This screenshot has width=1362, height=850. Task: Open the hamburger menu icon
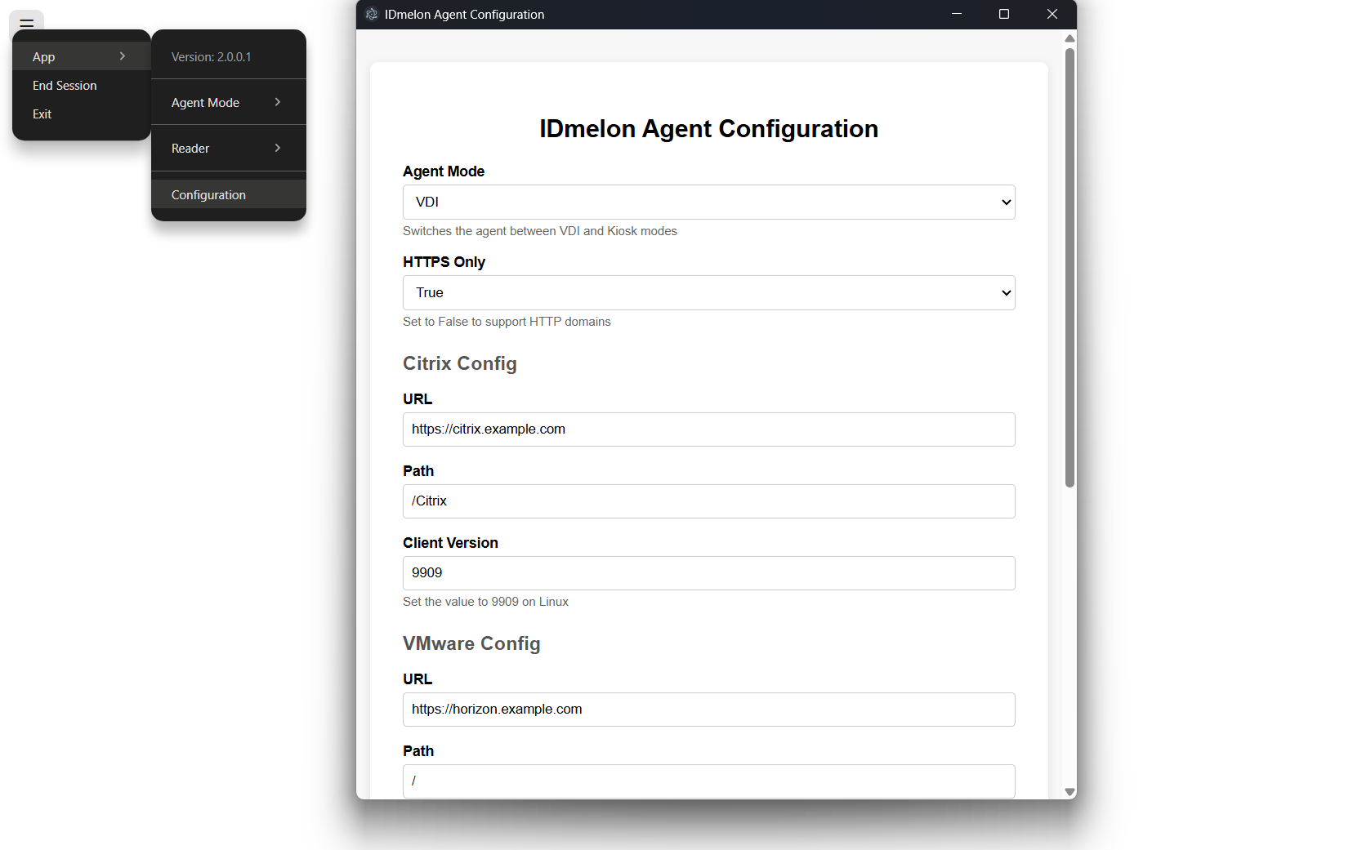(x=26, y=22)
